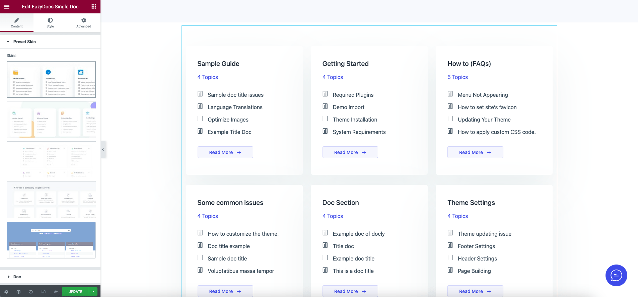Select the fifth blue search skin

pos(51,240)
